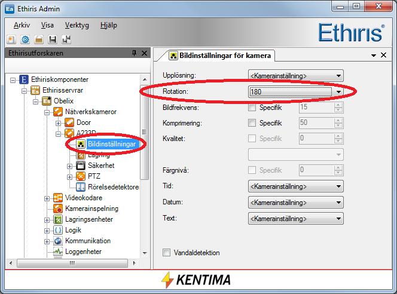397x294 pixels.
Task: Open the Tid dropdown
Action: 296,186
